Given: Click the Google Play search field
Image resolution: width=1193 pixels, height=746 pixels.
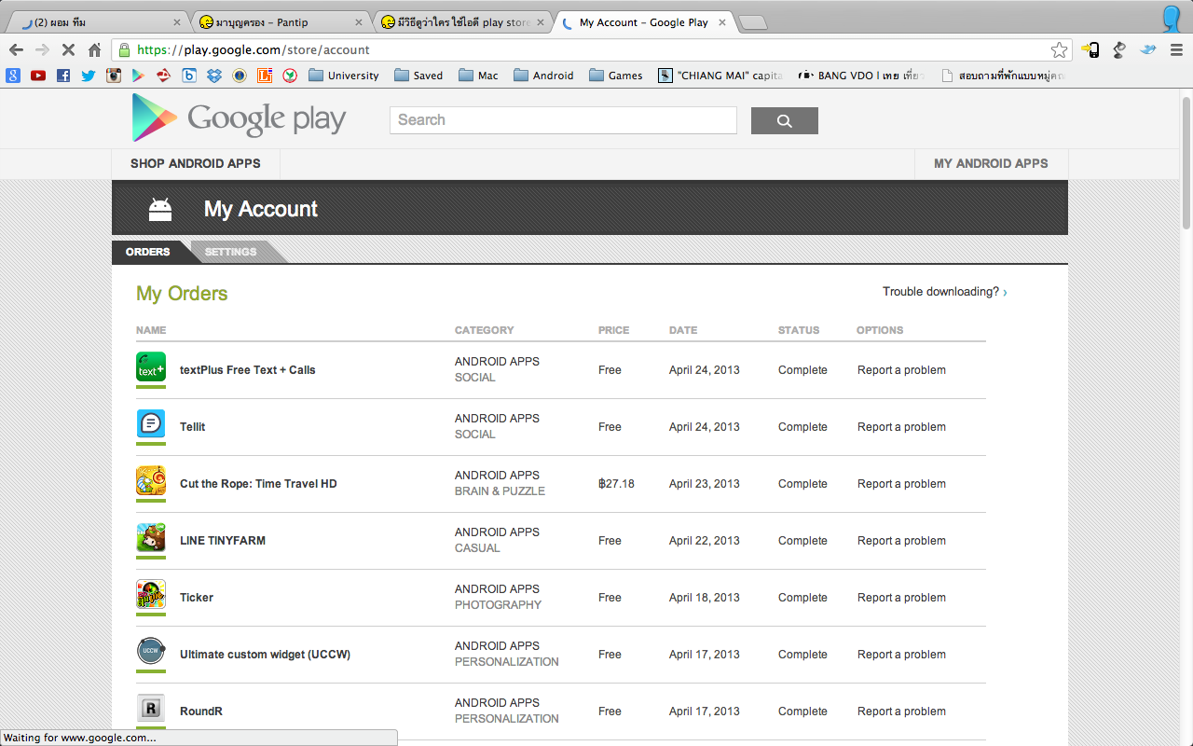Looking at the screenshot, I should (563, 120).
